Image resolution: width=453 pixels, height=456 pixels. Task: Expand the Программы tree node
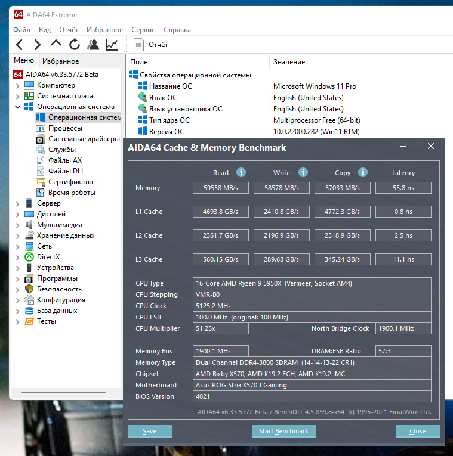[17, 279]
